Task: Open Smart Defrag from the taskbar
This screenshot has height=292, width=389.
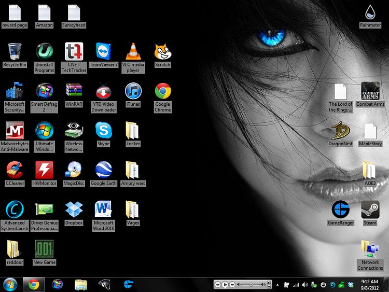Action: click(x=57, y=284)
